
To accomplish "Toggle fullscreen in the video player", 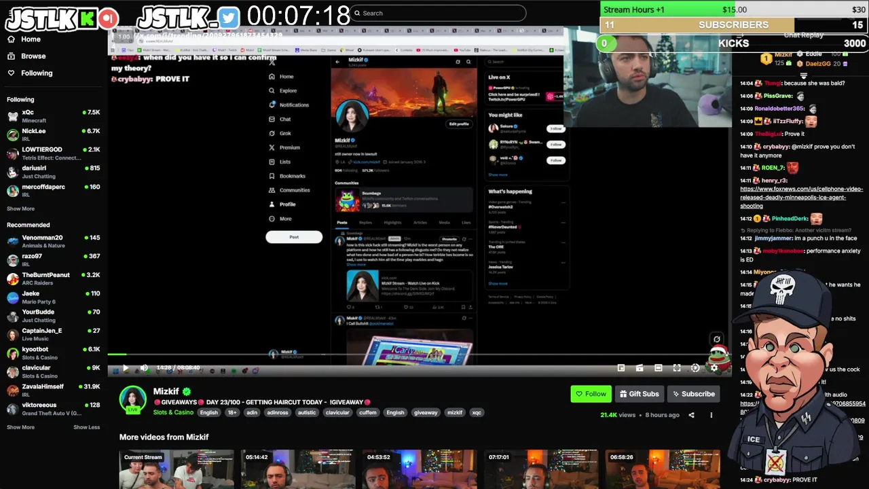I will click(x=677, y=367).
